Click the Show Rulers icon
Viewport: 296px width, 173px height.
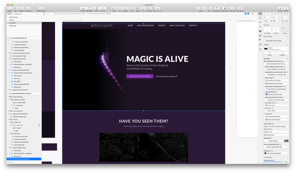(217, 8)
